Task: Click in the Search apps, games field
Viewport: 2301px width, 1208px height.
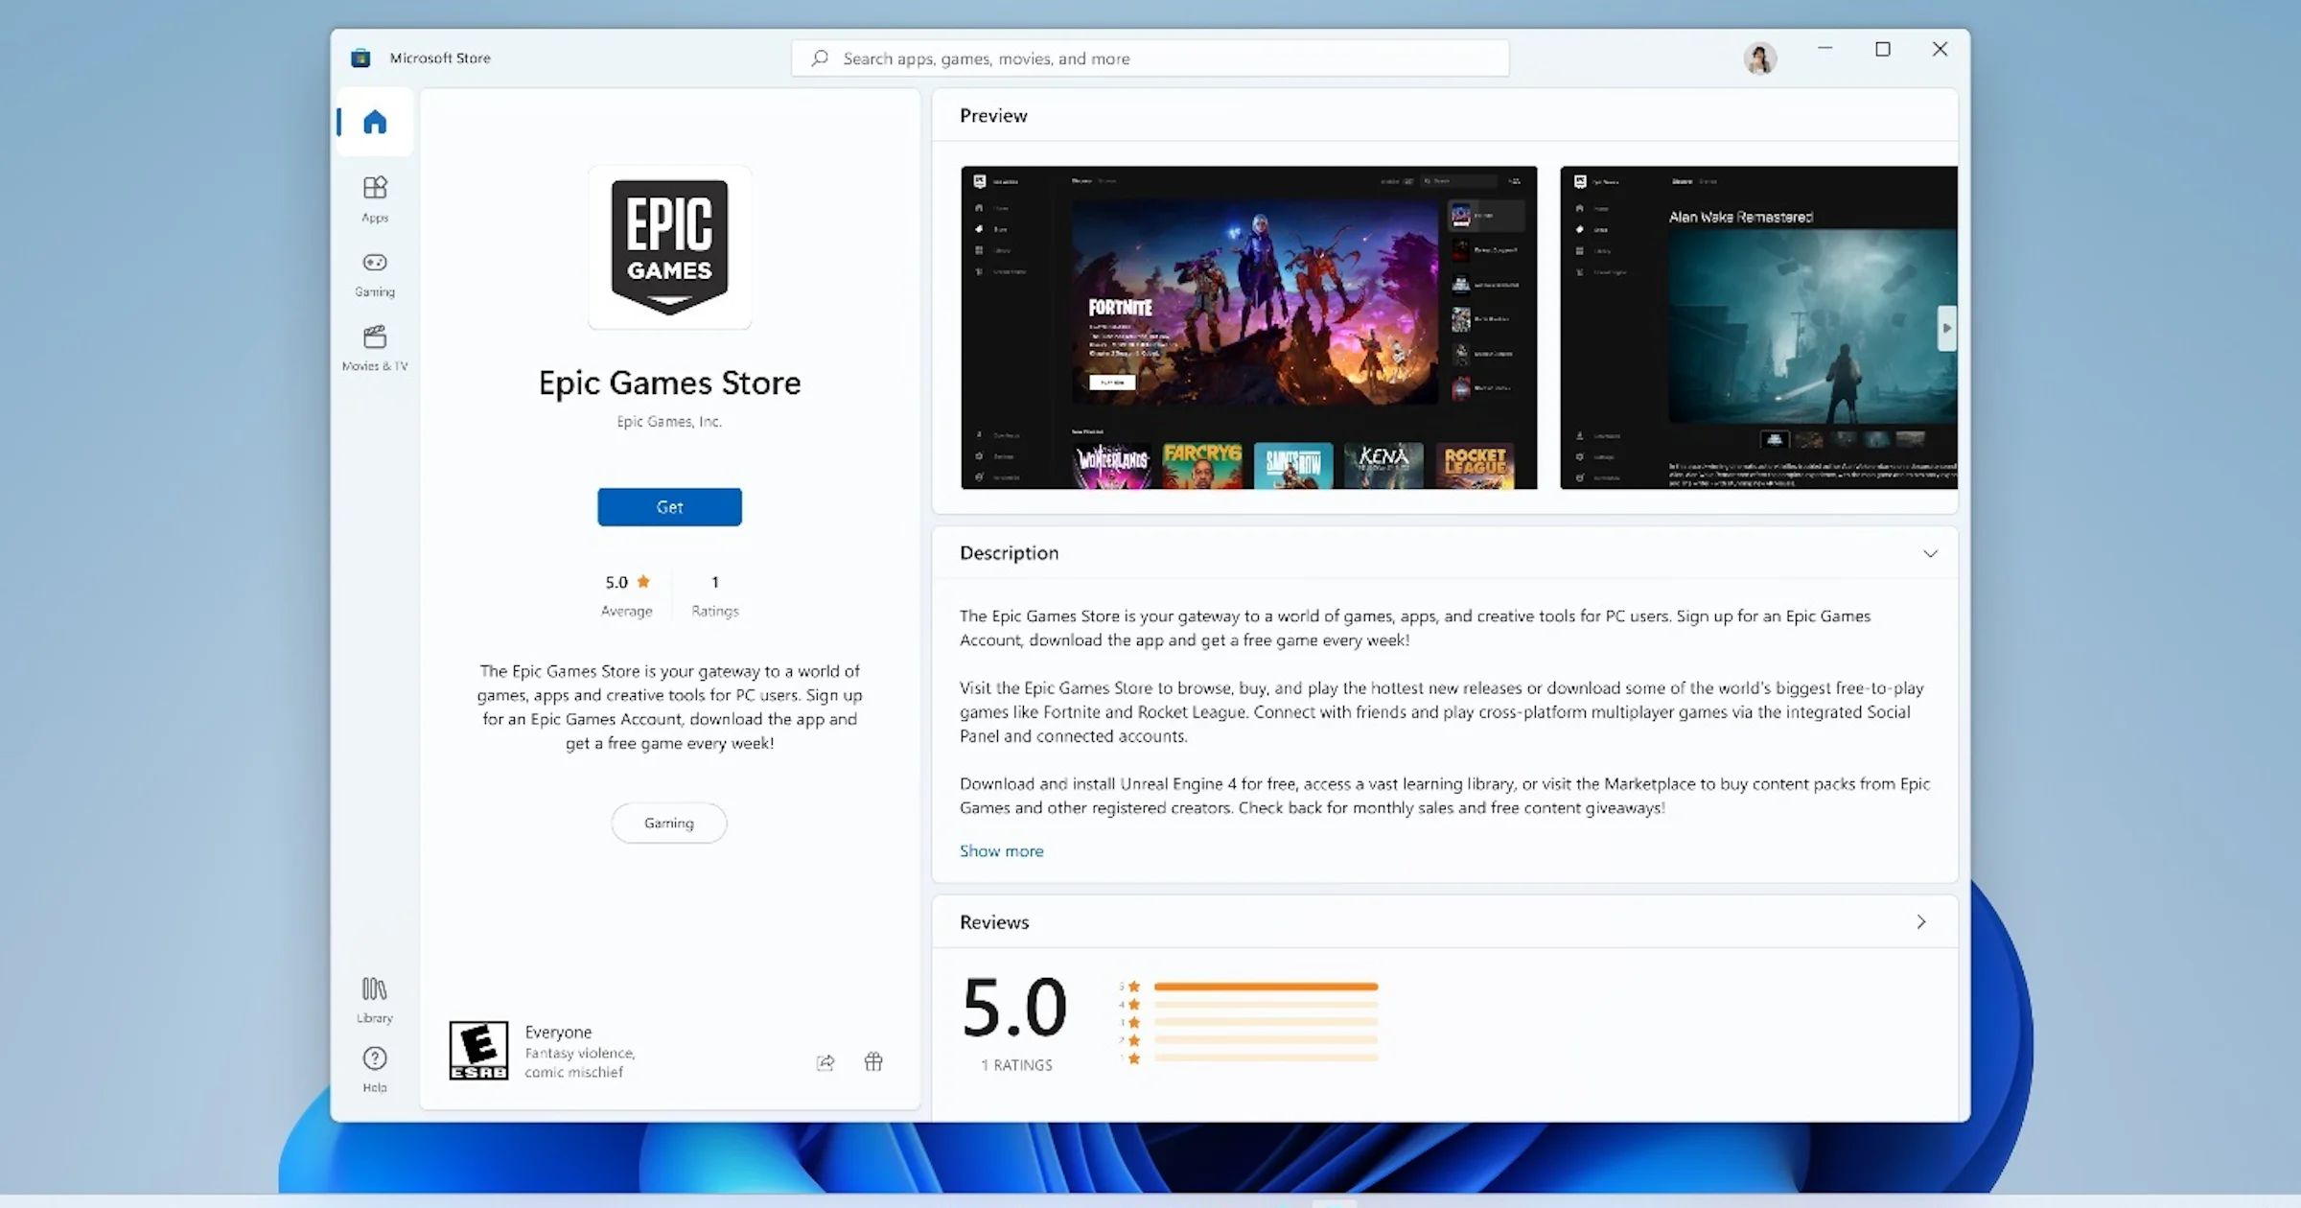Action: click(1150, 58)
